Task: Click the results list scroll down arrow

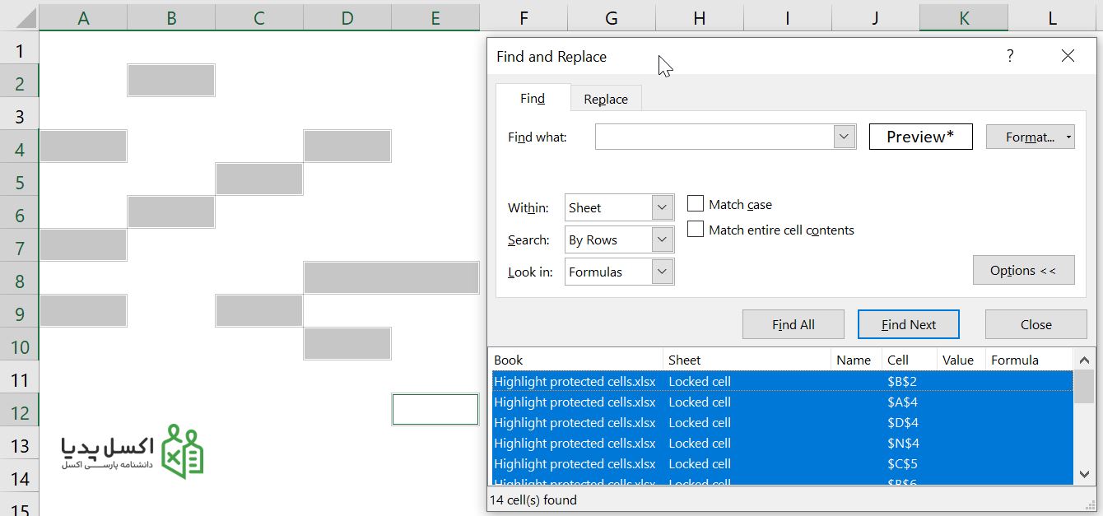Action: coord(1084,475)
